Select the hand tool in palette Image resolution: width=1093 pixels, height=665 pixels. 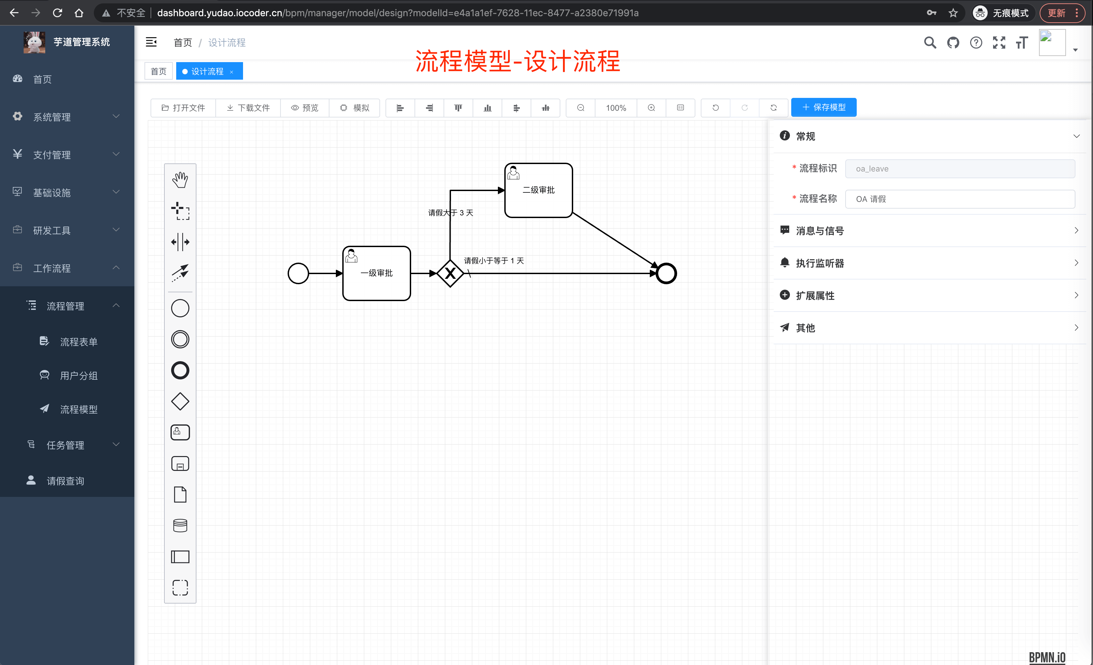[180, 180]
